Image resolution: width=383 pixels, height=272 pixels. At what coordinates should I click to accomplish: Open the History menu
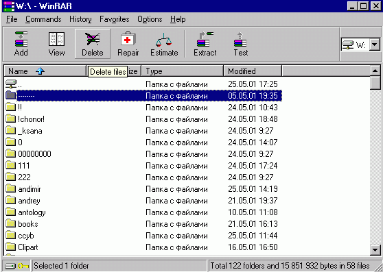[80, 19]
